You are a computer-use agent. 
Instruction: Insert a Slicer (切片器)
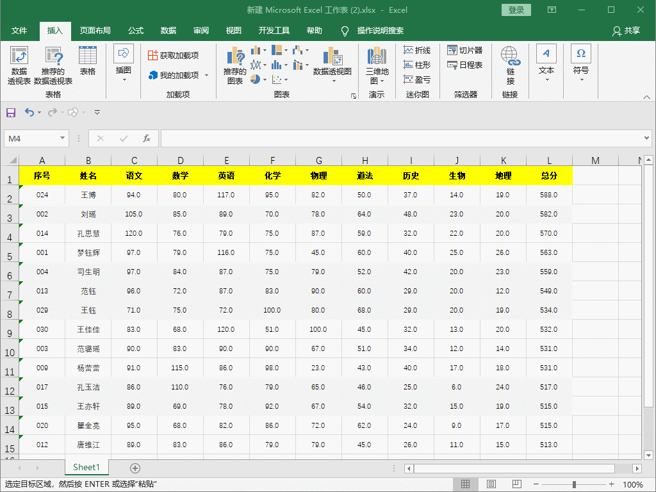click(464, 50)
